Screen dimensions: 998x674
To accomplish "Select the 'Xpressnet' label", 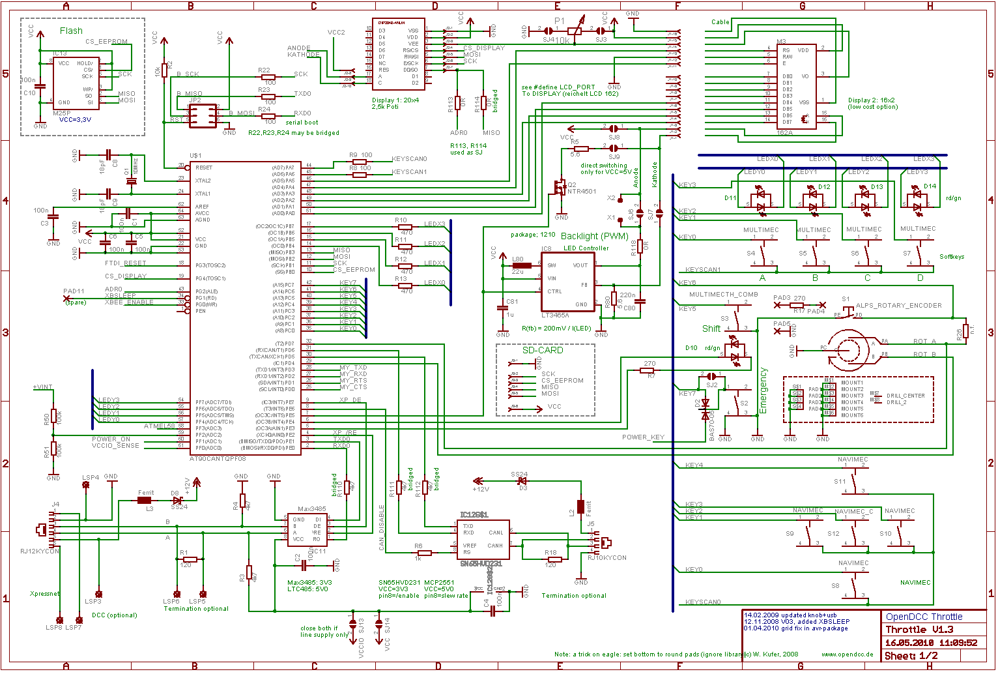I will tap(45, 594).
